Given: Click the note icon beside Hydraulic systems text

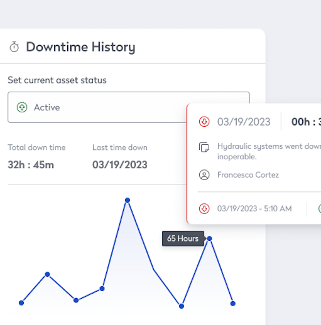Looking at the screenshot, I should click(x=204, y=147).
